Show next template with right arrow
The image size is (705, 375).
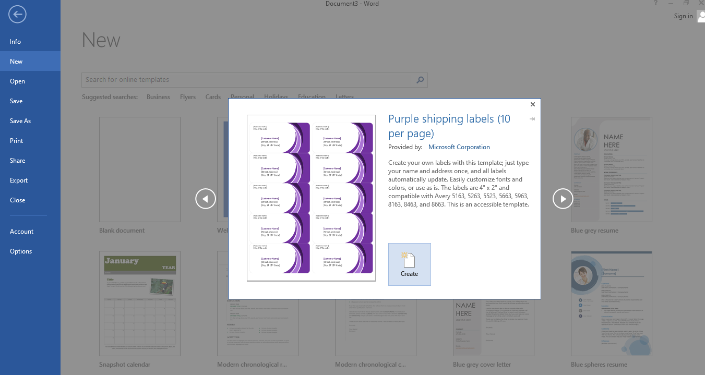tap(563, 199)
